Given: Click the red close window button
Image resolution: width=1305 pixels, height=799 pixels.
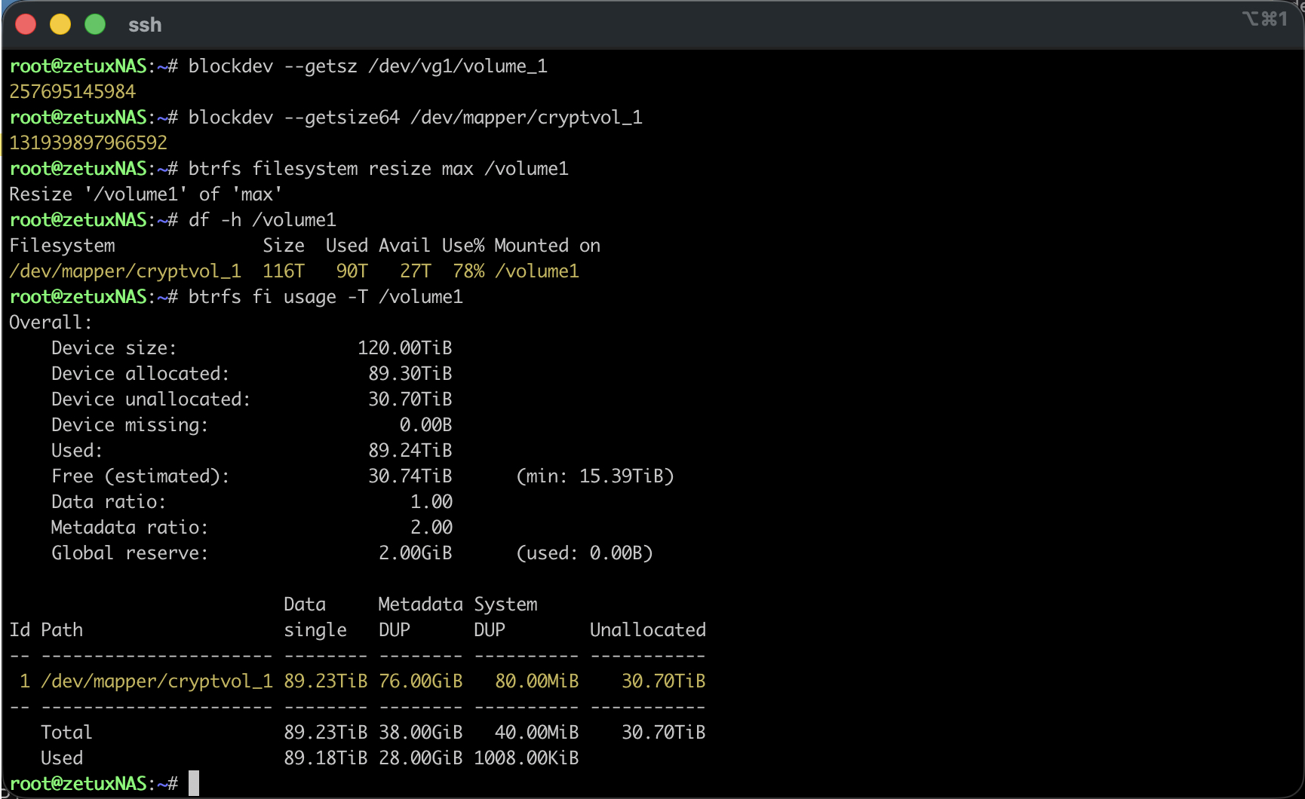Looking at the screenshot, I should point(26,25).
